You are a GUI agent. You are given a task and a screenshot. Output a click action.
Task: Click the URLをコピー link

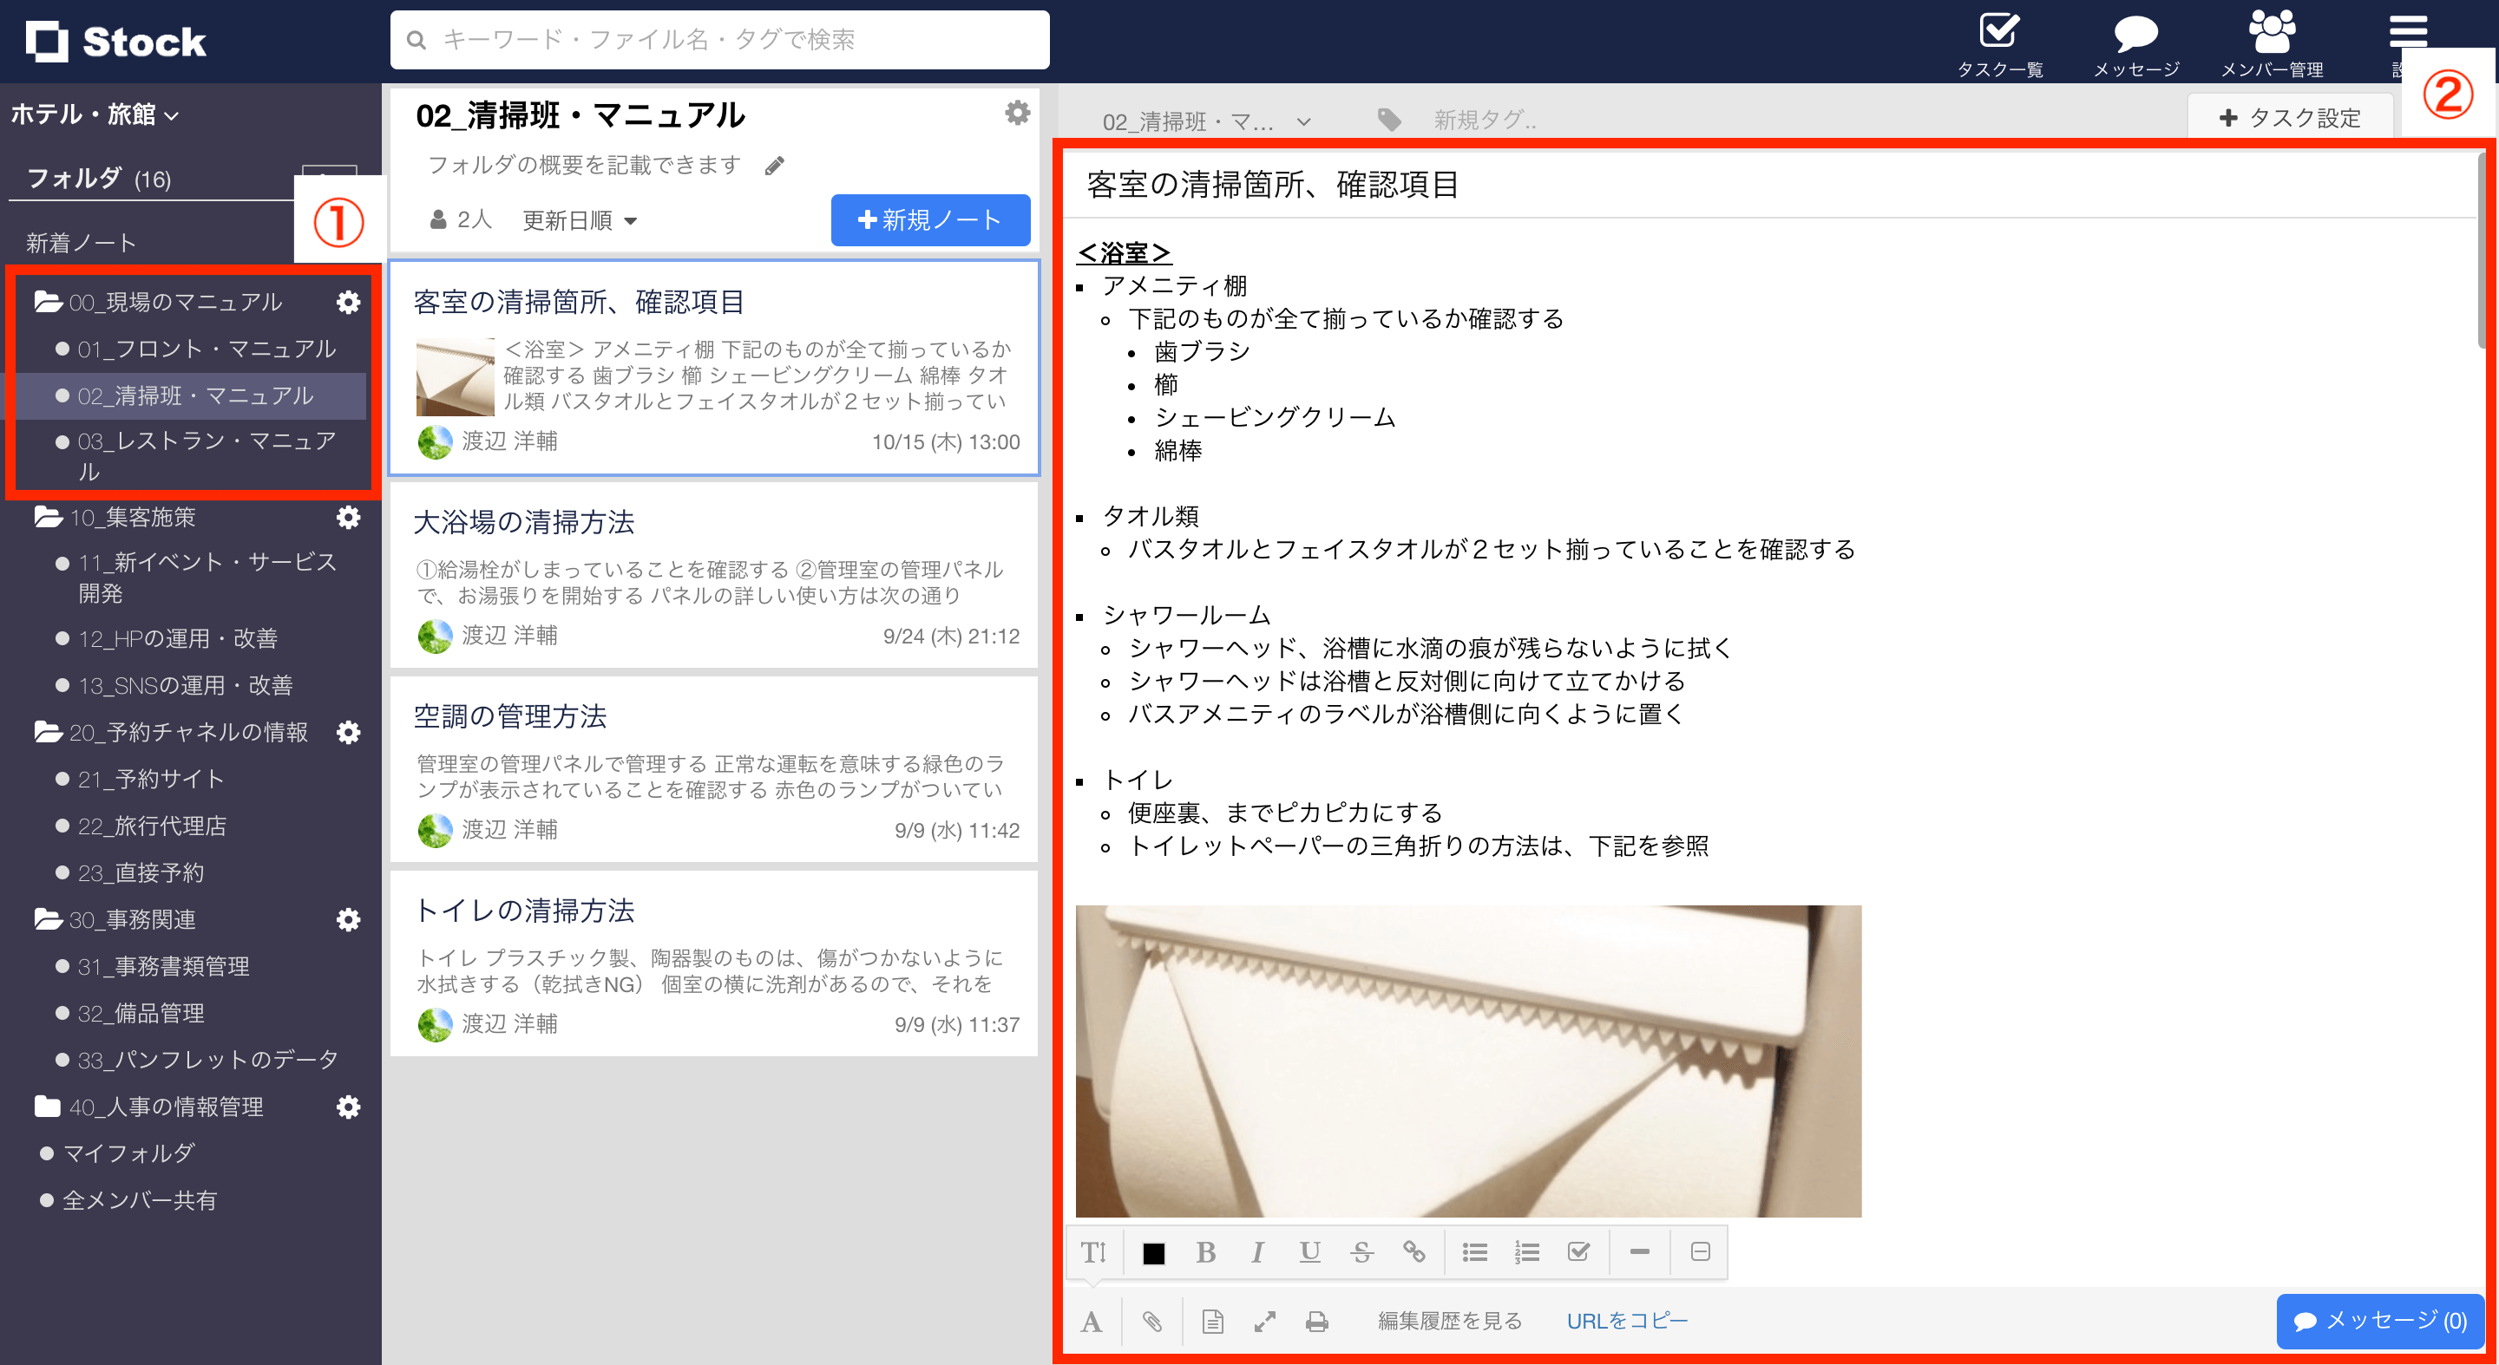point(1627,1322)
